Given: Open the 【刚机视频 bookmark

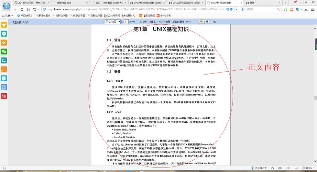Looking at the screenshot, I should pos(147,16).
